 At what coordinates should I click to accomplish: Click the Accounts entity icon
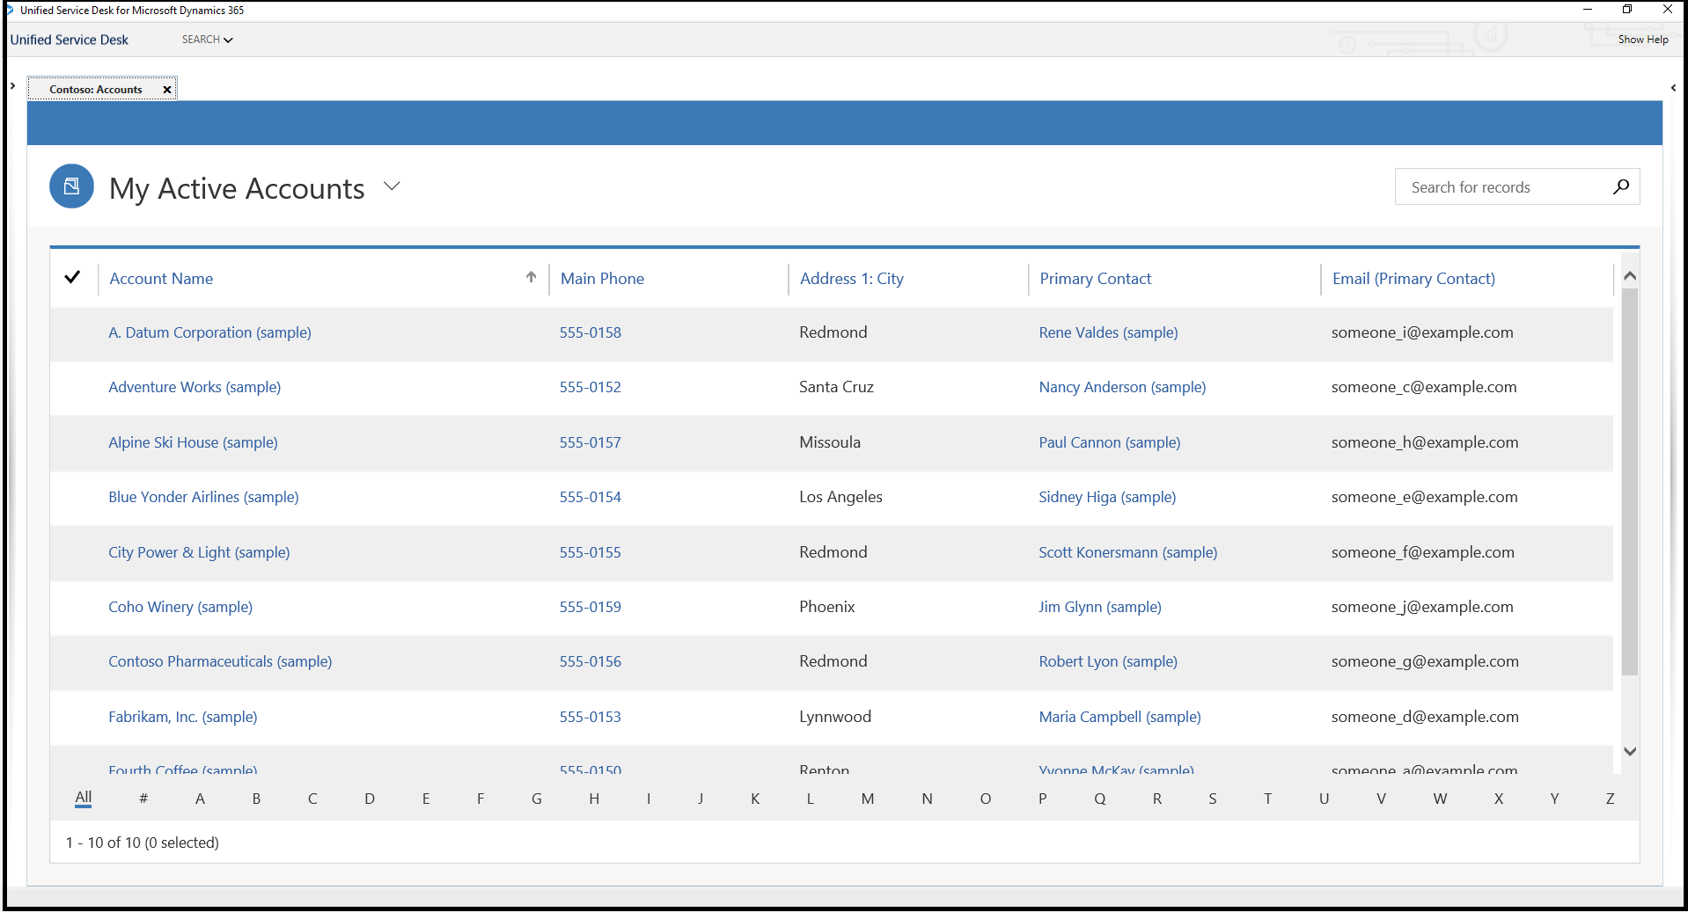[71, 186]
